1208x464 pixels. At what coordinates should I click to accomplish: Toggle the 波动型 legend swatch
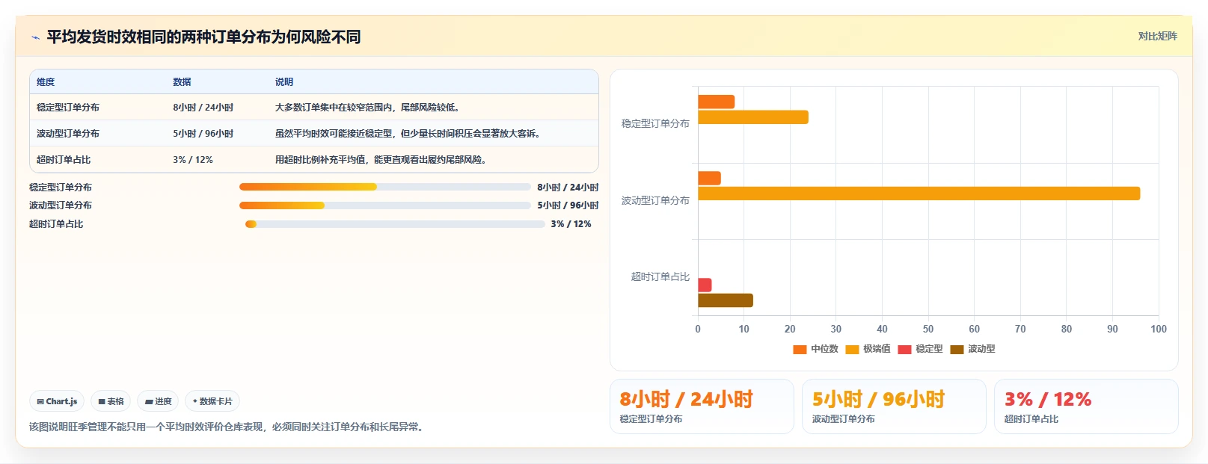(957, 349)
